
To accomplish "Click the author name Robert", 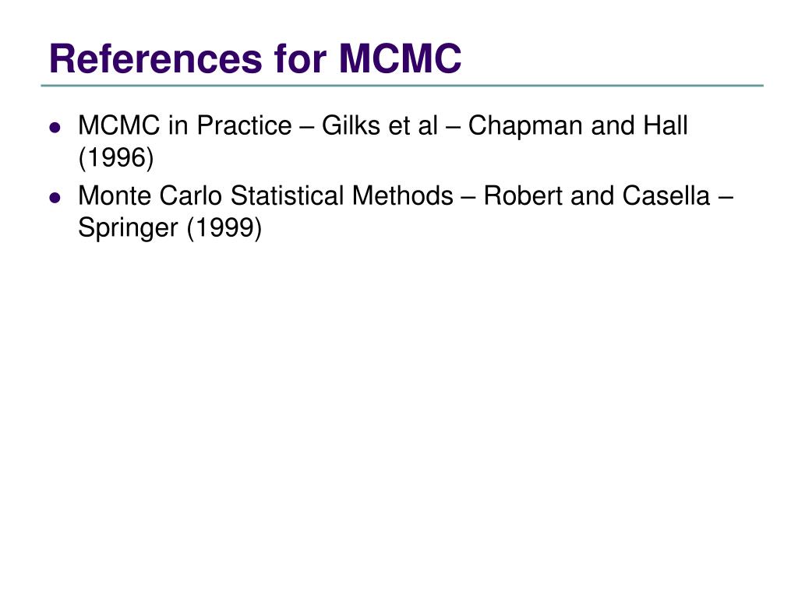I will (523, 195).
